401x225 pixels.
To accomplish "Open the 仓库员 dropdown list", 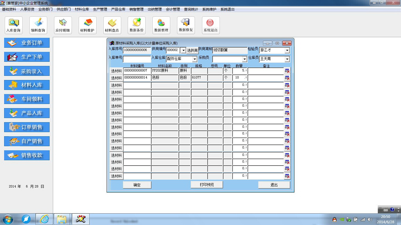I will pyautogui.click(x=287, y=59).
